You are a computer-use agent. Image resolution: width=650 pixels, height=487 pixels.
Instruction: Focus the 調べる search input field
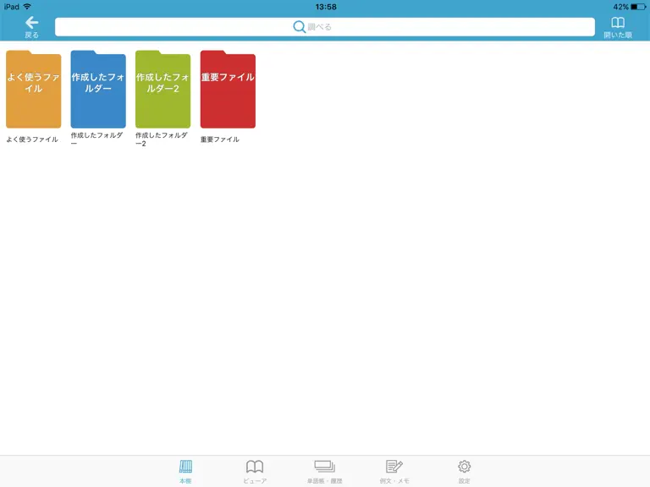pyautogui.click(x=325, y=27)
